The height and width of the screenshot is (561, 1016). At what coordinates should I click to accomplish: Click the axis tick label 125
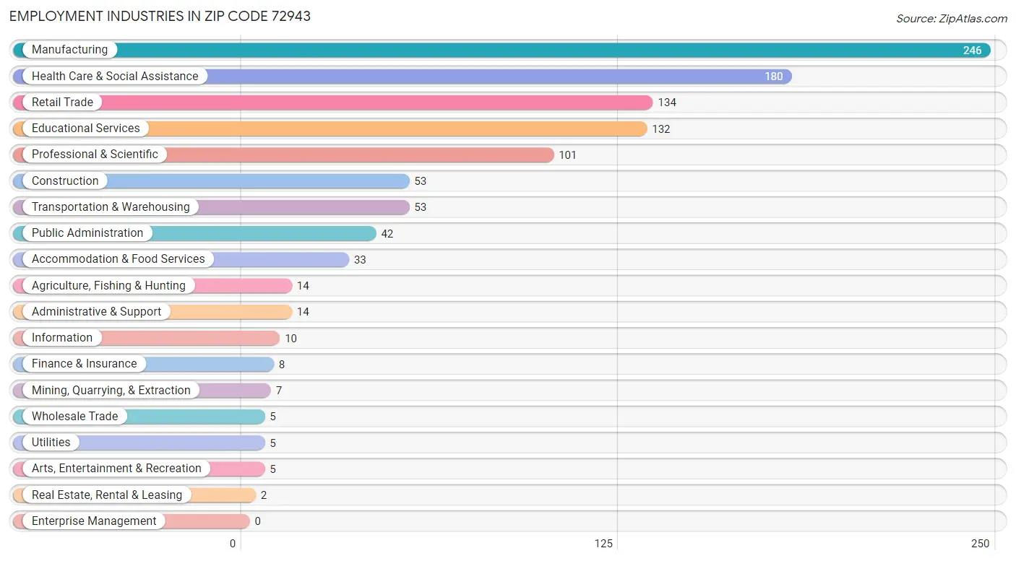pyautogui.click(x=603, y=544)
